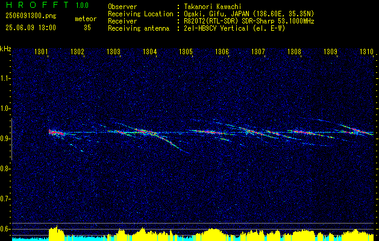Click the 0.7 frequency axis label
This screenshot has width=379, height=241.
click(x=5, y=199)
